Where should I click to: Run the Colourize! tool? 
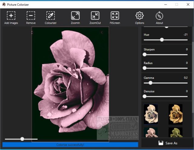(50, 16)
